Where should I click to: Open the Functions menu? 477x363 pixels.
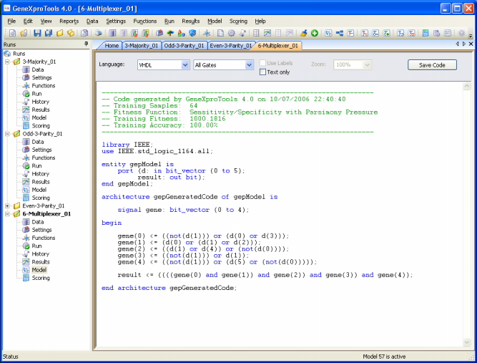click(x=144, y=21)
